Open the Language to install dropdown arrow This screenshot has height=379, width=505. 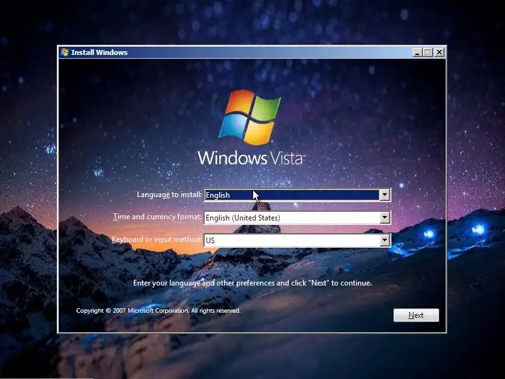[384, 195]
